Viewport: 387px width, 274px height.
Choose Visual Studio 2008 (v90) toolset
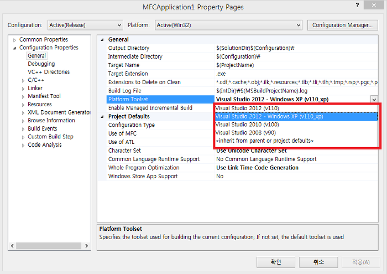tap(296, 133)
